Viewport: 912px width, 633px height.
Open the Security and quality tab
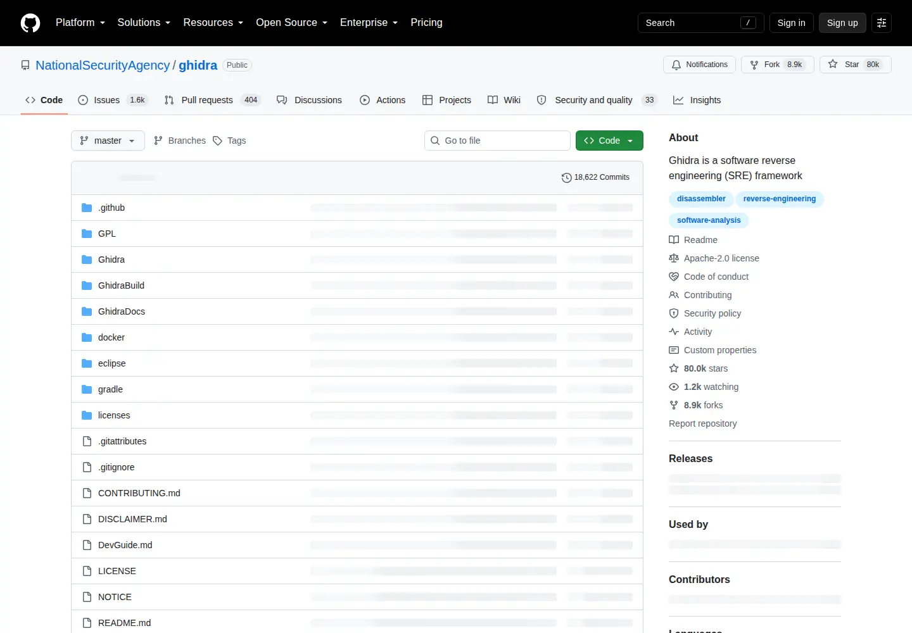pyautogui.click(x=597, y=100)
